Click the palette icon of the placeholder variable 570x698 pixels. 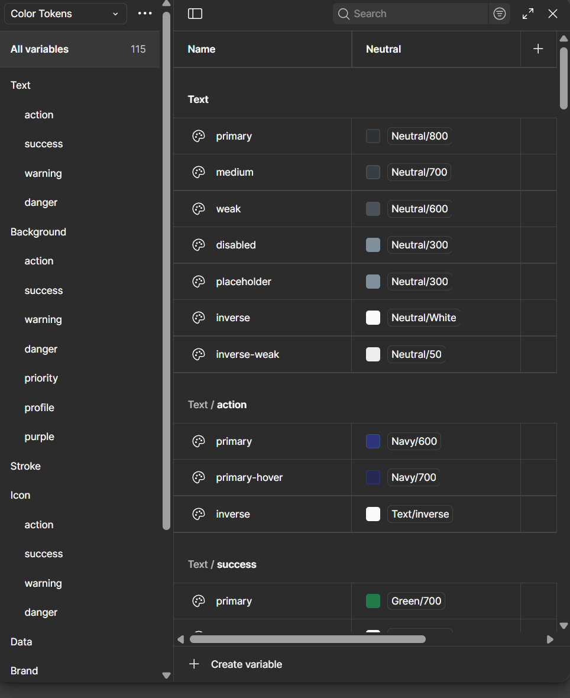(199, 282)
